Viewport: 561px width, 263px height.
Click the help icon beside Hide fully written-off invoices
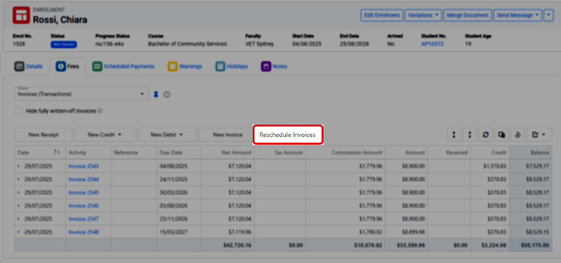click(x=100, y=111)
